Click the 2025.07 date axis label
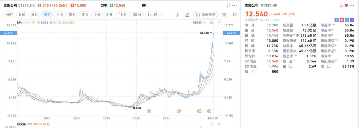Screen dimensions: 359x128 coord(212,118)
